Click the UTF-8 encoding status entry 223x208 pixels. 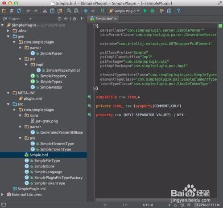click(x=148, y=205)
